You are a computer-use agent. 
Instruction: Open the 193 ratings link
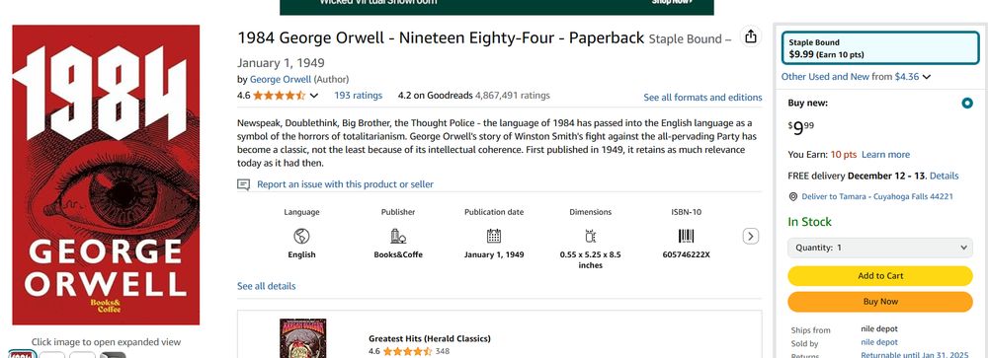358,96
